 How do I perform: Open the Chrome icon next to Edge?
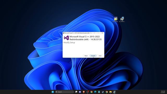[x=91, y=92]
